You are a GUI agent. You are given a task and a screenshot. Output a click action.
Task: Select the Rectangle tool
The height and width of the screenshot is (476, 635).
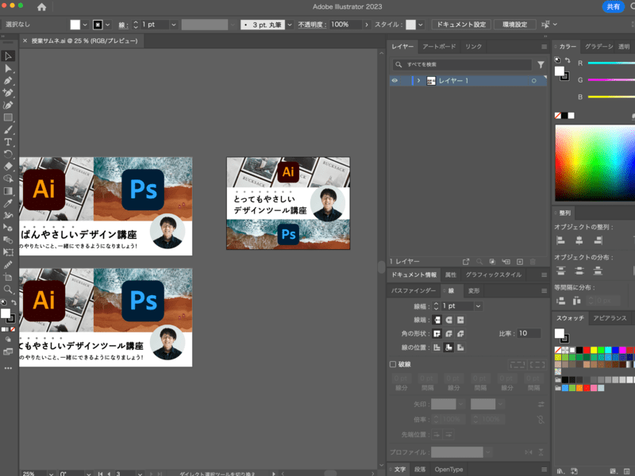coord(8,117)
